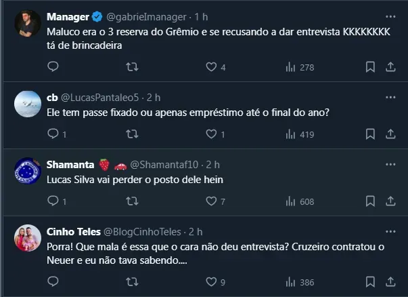Reply to cb's tweet about empréstimo
The image size is (408, 297).
(53, 134)
